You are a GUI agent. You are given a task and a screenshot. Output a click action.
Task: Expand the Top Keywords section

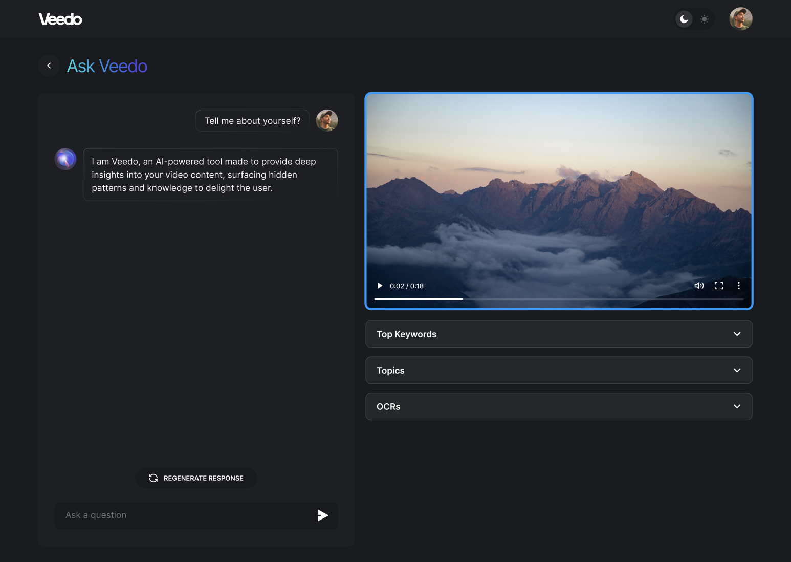559,334
